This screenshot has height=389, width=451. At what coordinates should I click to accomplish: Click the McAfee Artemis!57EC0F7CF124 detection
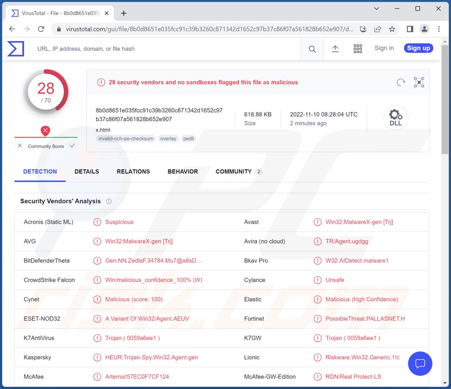click(x=137, y=376)
